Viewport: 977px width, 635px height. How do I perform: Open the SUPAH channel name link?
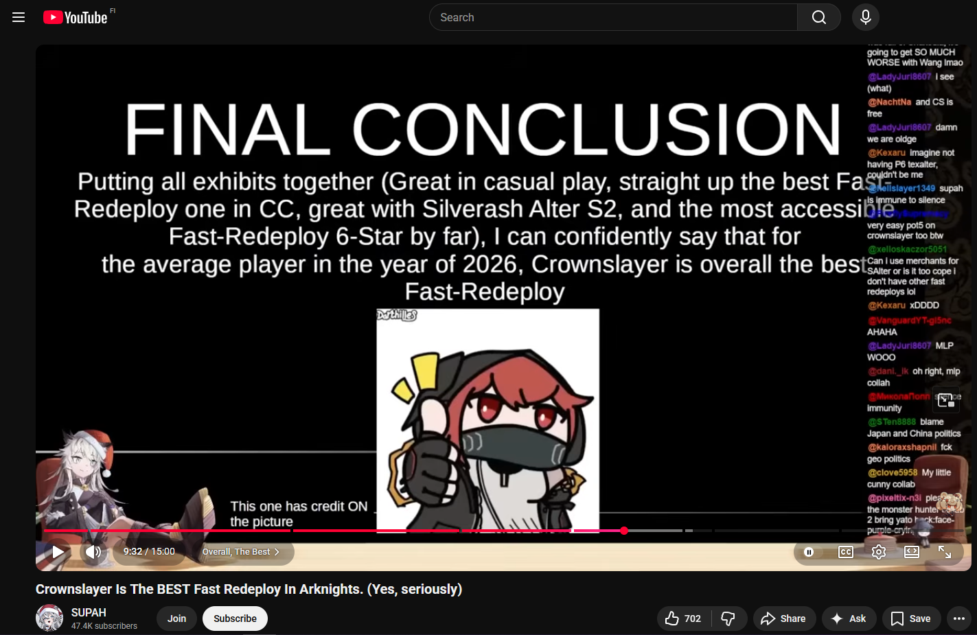coord(89,612)
